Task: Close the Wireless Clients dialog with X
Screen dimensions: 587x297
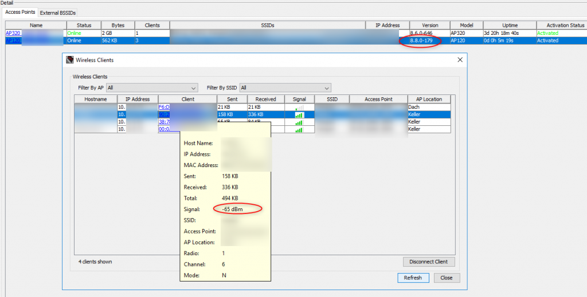Action: pos(459,60)
